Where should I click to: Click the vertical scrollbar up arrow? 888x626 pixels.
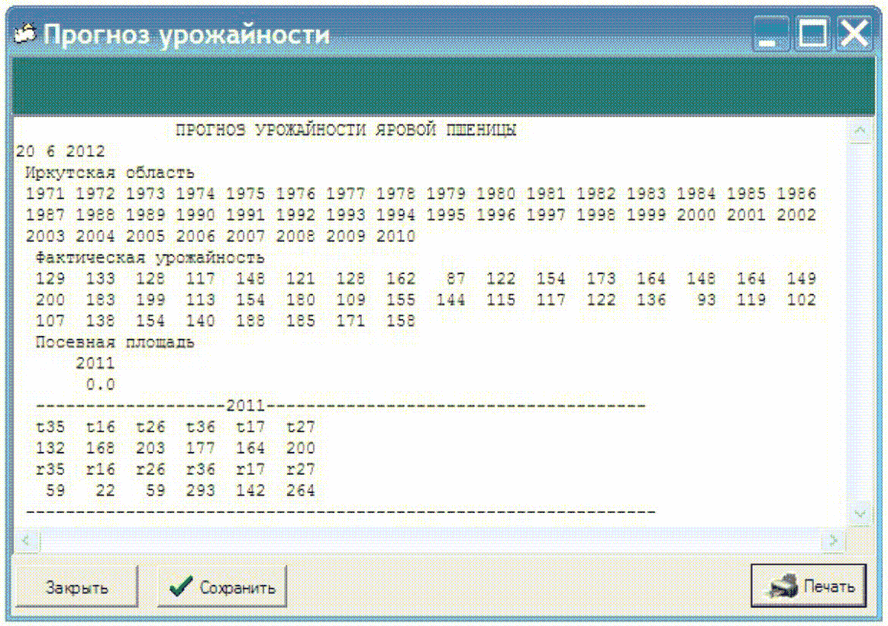pos(860,131)
